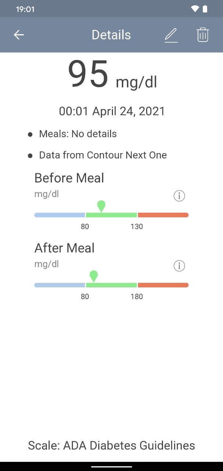
Task: Tap the Wi-Fi status icon
Action: click(195, 9)
